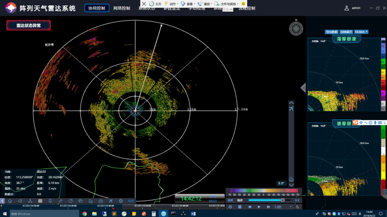Click the 长沙 label in bottom toolbar
Image resolution: width=387 pixels, height=217 pixels.
pos(131,201)
